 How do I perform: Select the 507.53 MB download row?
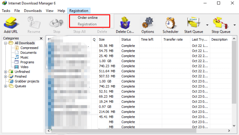point(139,76)
